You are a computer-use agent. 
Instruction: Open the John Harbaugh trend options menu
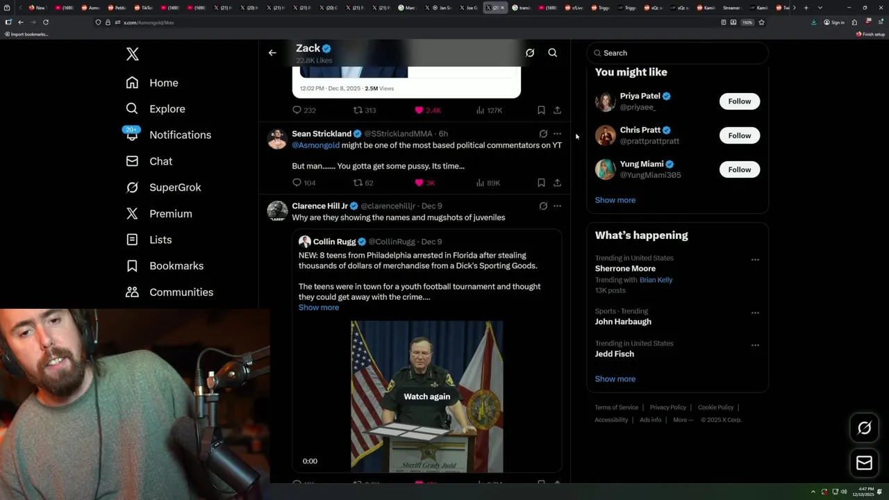(x=755, y=312)
